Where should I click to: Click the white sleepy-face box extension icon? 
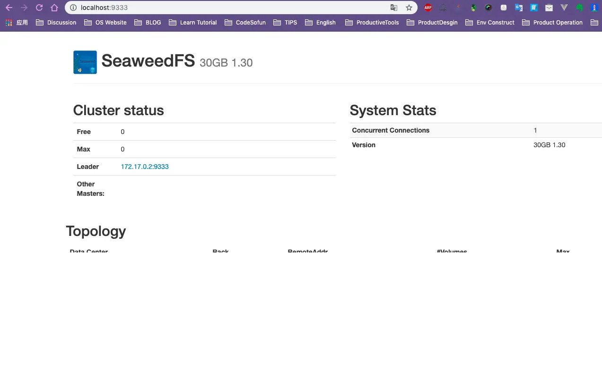click(549, 8)
